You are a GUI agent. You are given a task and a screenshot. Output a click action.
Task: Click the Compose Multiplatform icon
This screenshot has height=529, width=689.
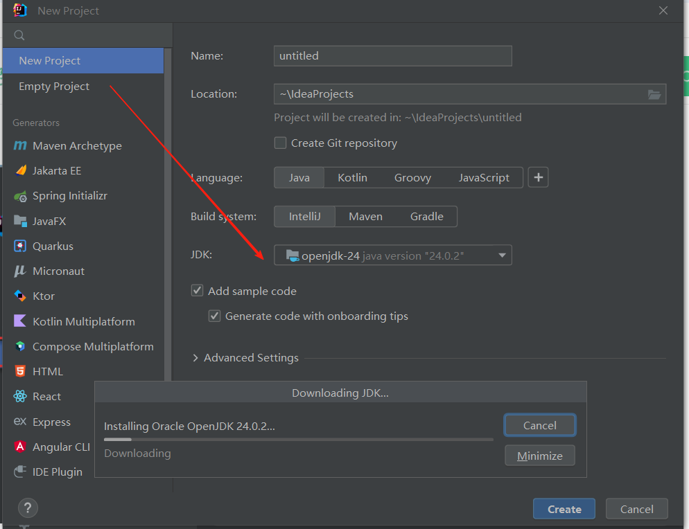[20, 346]
